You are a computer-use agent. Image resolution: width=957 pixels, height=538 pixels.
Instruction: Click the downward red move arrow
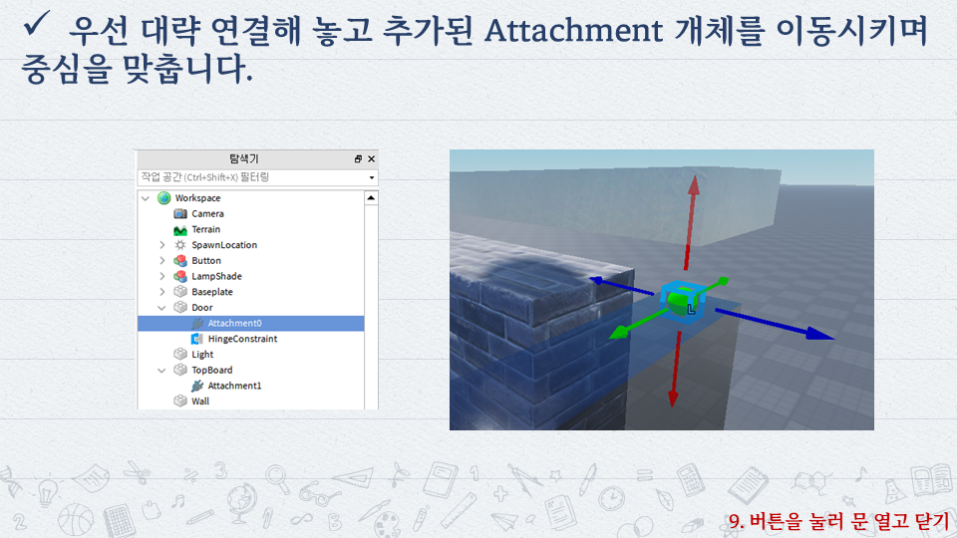tap(676, 370)
